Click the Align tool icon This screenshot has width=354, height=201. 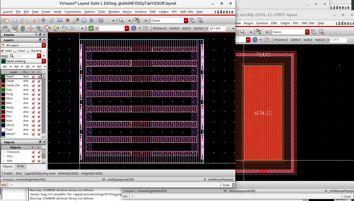pos(92,20)
